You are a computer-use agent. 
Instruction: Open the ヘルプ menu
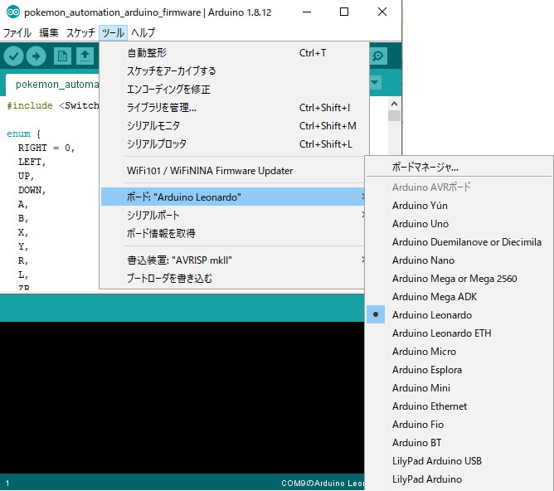pos(143,33)
